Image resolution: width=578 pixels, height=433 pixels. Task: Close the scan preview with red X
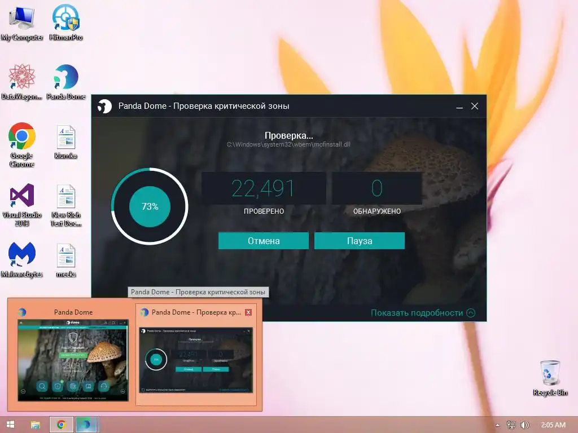coord(248,312)
